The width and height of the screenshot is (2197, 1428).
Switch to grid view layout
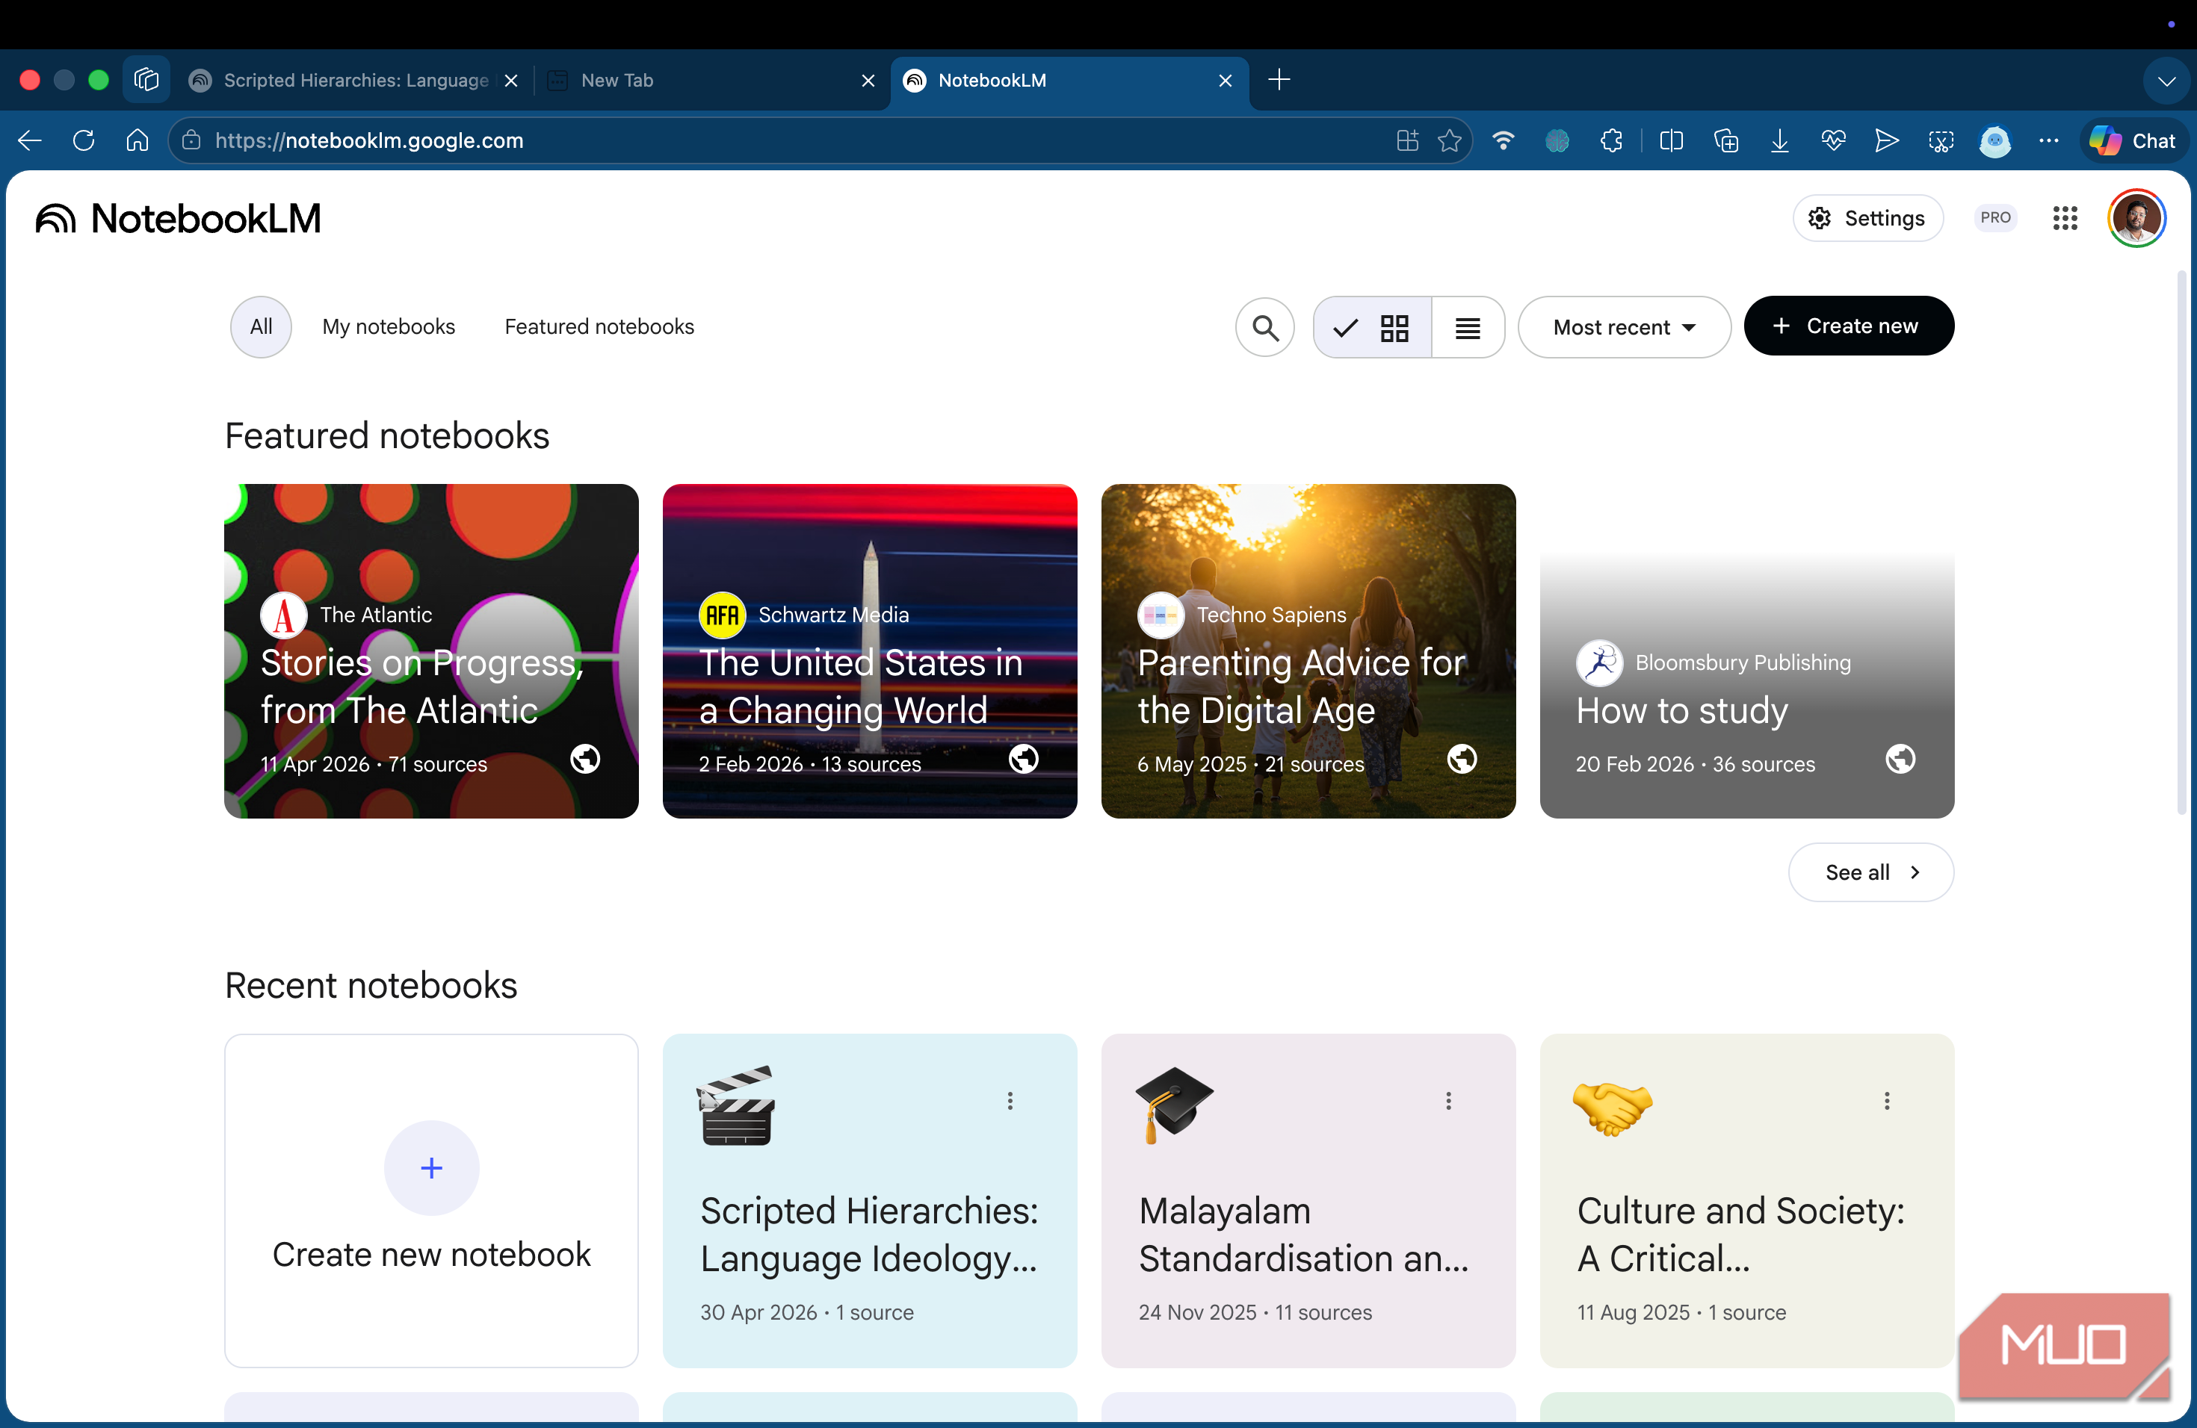coord(1373,327)
